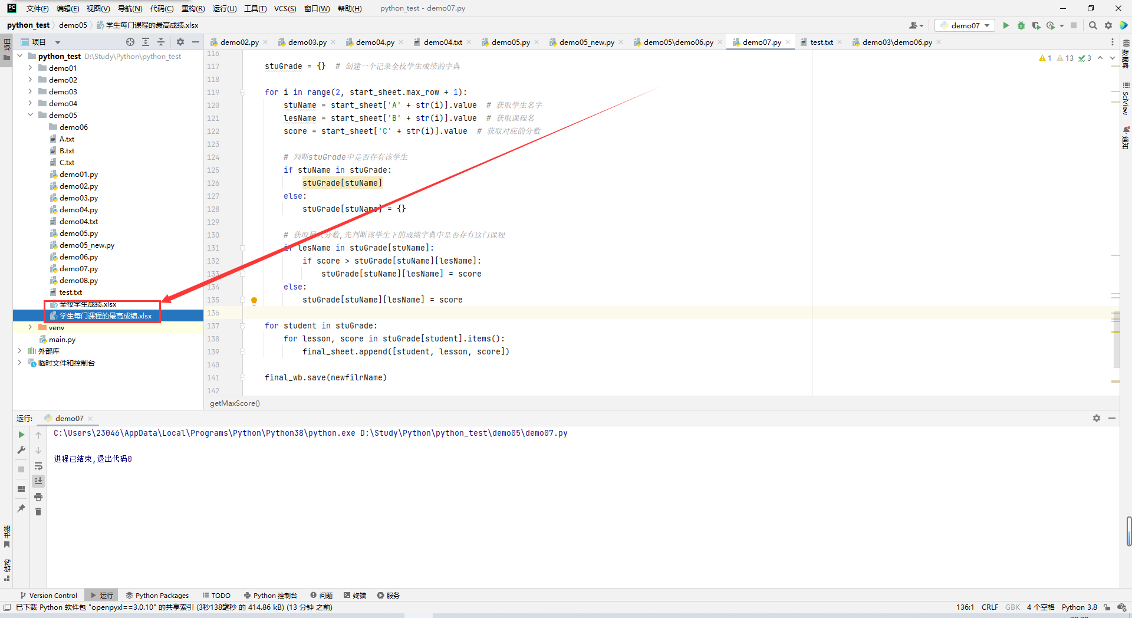Click the run panel's stop square
Viewport: 1132px width, 618px height.
21,469
